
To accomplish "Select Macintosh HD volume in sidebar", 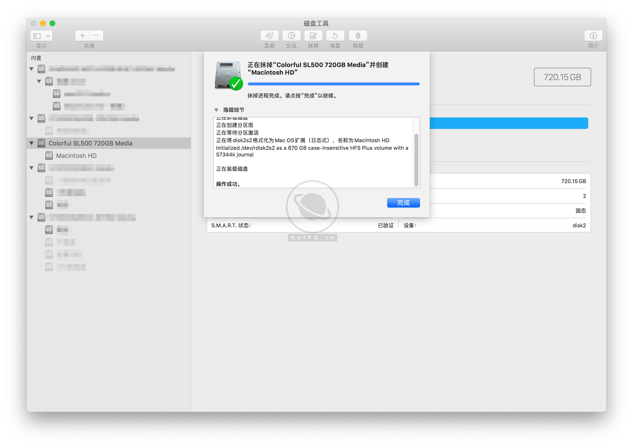I will [76, 156].
